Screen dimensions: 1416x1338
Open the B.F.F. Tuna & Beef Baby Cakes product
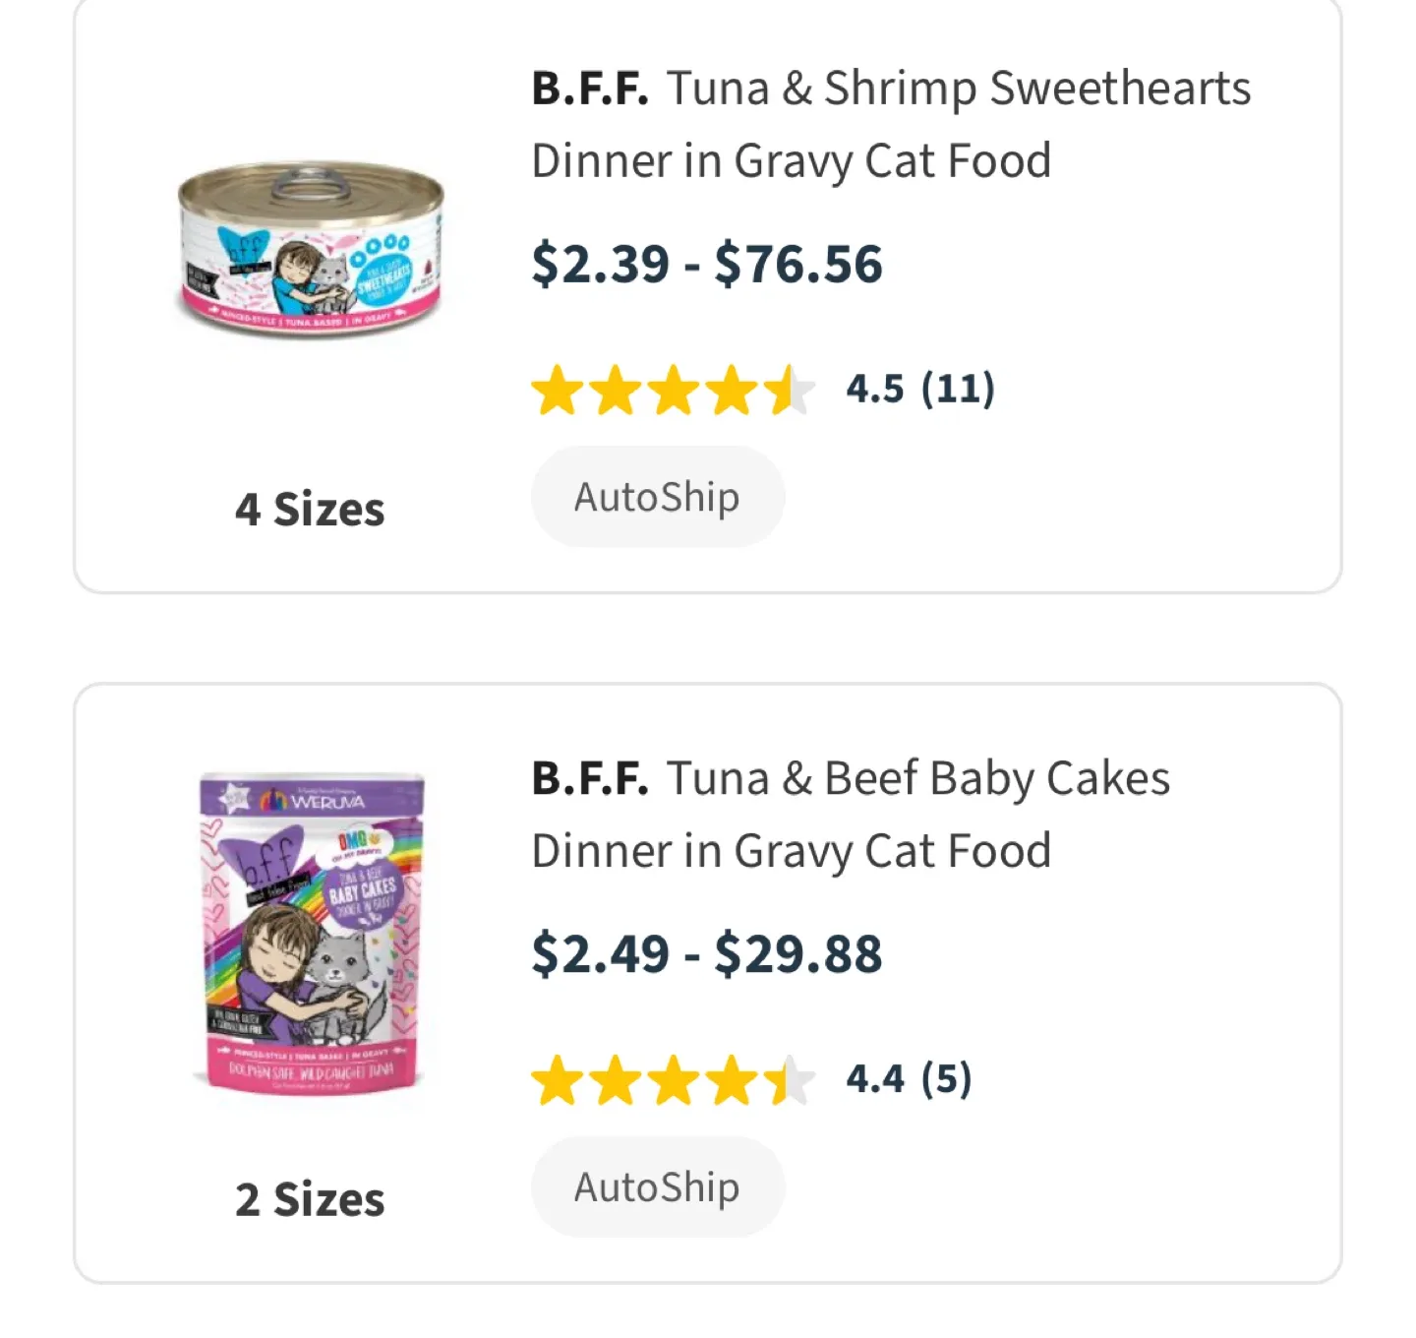pos(851,812)
